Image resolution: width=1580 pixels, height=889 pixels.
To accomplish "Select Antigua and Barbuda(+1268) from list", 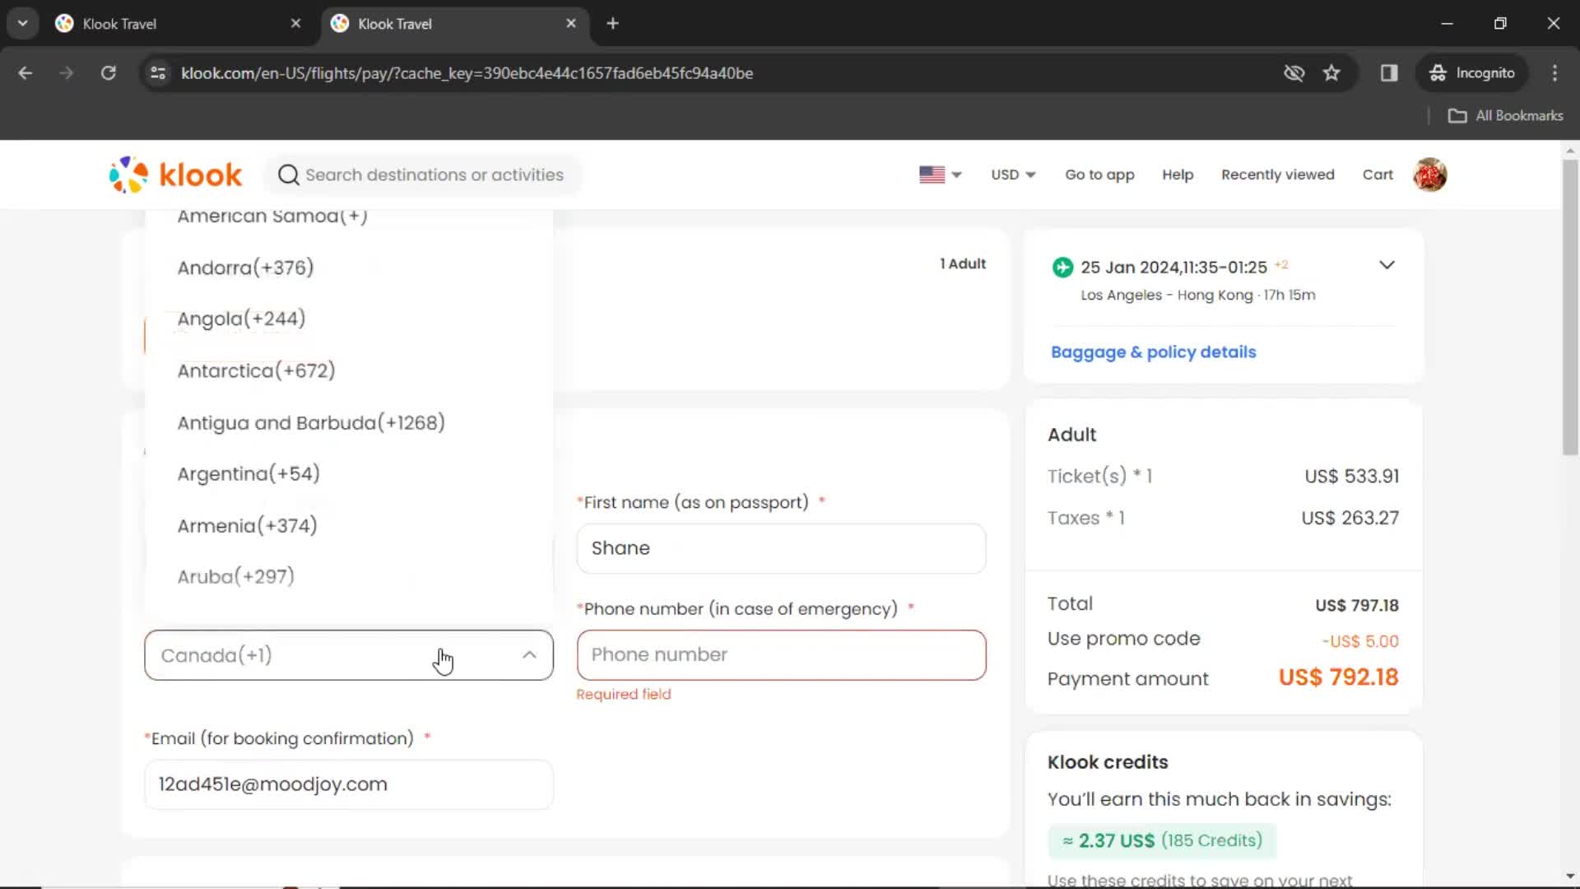I will (x=310, y=422).
